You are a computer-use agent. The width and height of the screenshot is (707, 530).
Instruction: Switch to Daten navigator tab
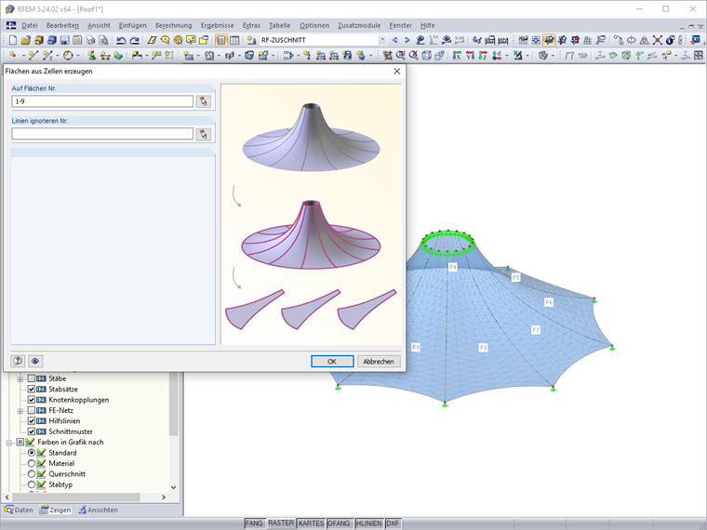pos(19,510)
